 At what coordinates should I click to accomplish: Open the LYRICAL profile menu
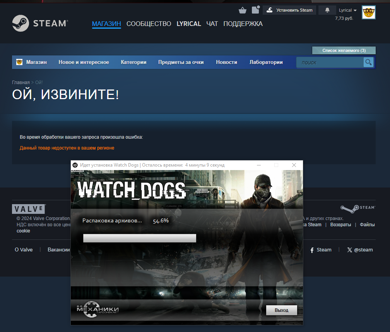(189, 24)
